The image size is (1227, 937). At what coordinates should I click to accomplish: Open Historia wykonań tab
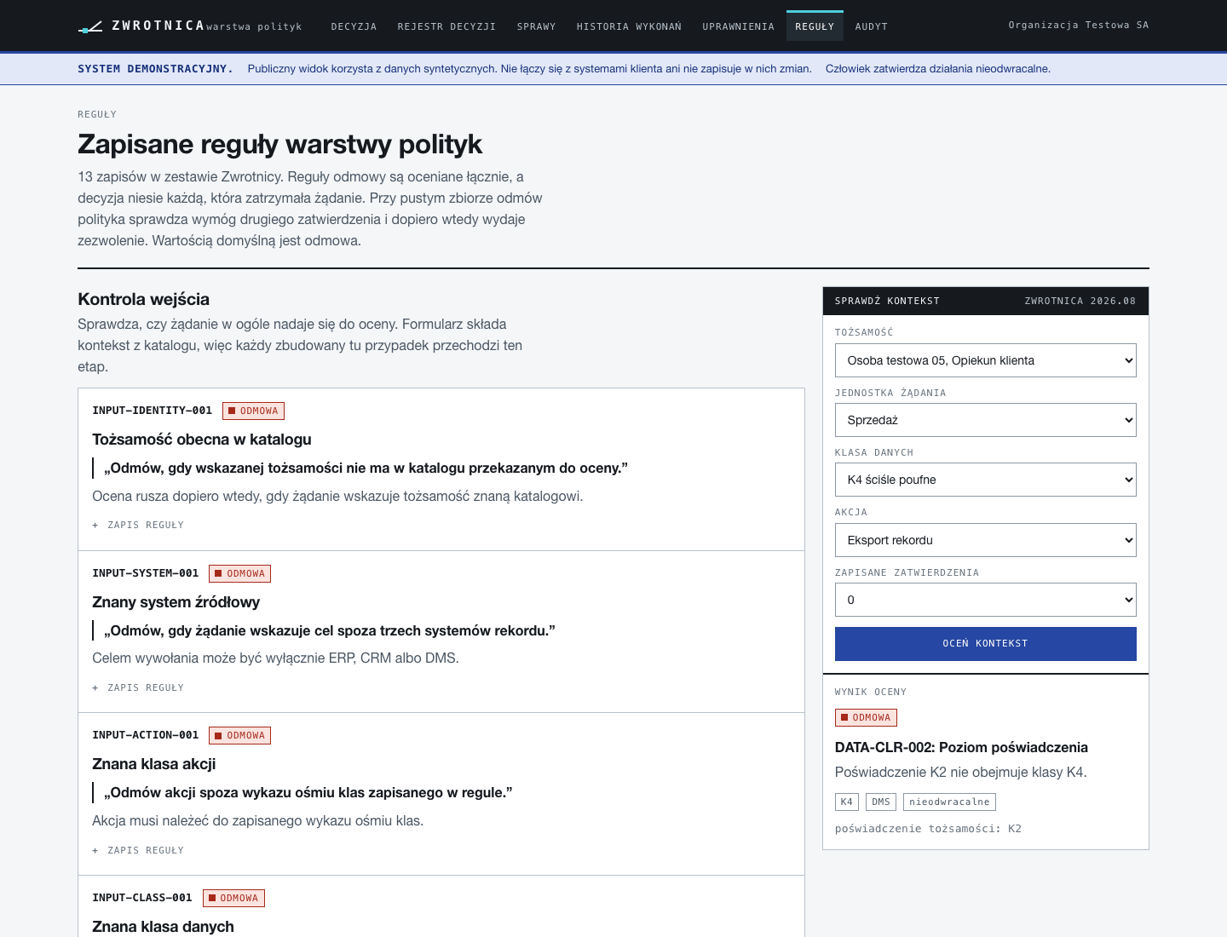tap(629, 26)
